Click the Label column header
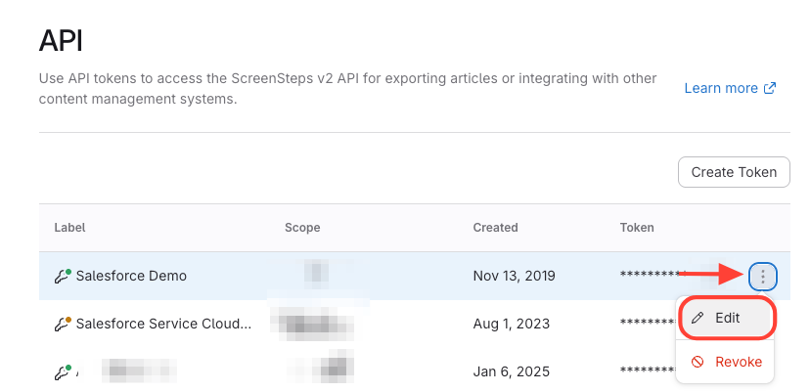Viewport: 810px width, 392px height. tap(69, 228)
